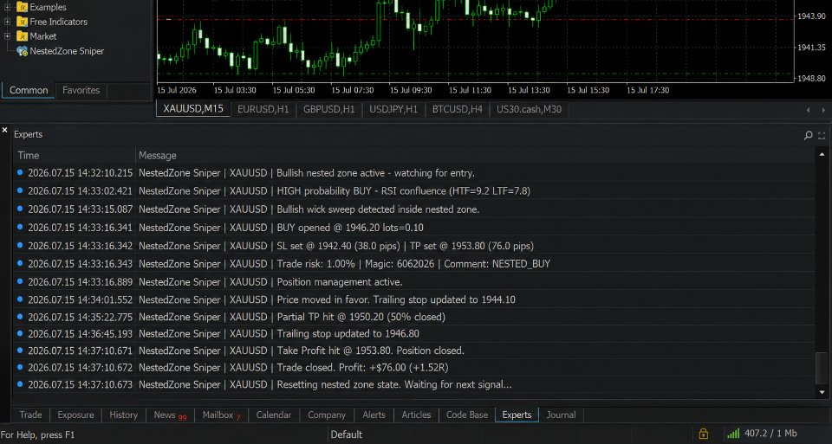The width and height of the screenshot is (832, 444).
Task: Click the Time column header
Action: (x=29, y=155)
